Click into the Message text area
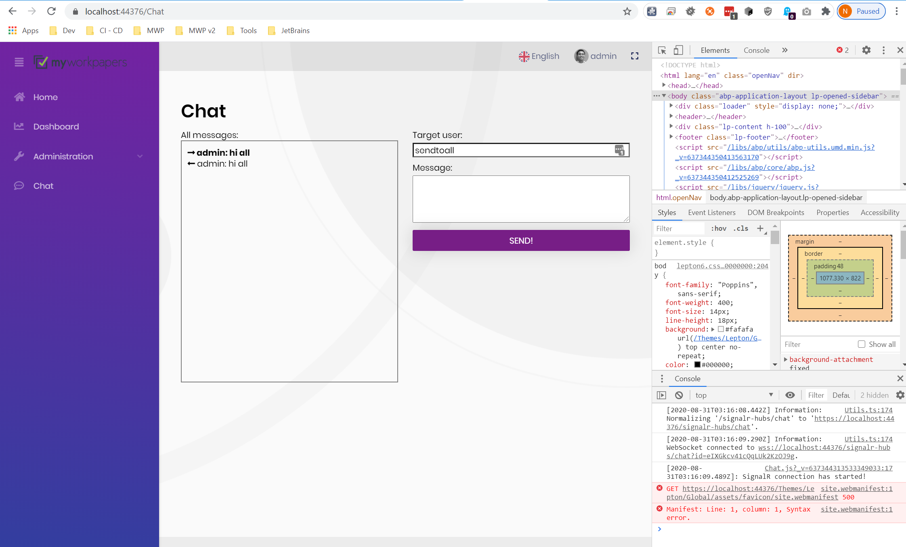906x547 pixels. tap(521, 199)
